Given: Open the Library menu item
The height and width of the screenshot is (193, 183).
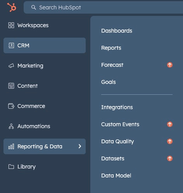Looking at the screenshot, I should point(45,167).
